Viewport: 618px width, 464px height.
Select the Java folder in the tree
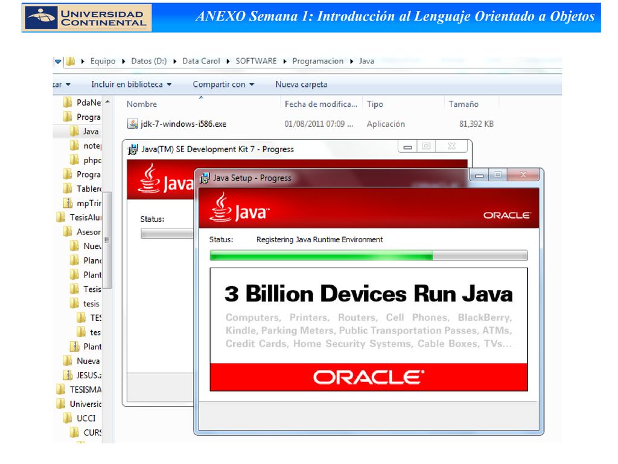click(x=91, y=131)
